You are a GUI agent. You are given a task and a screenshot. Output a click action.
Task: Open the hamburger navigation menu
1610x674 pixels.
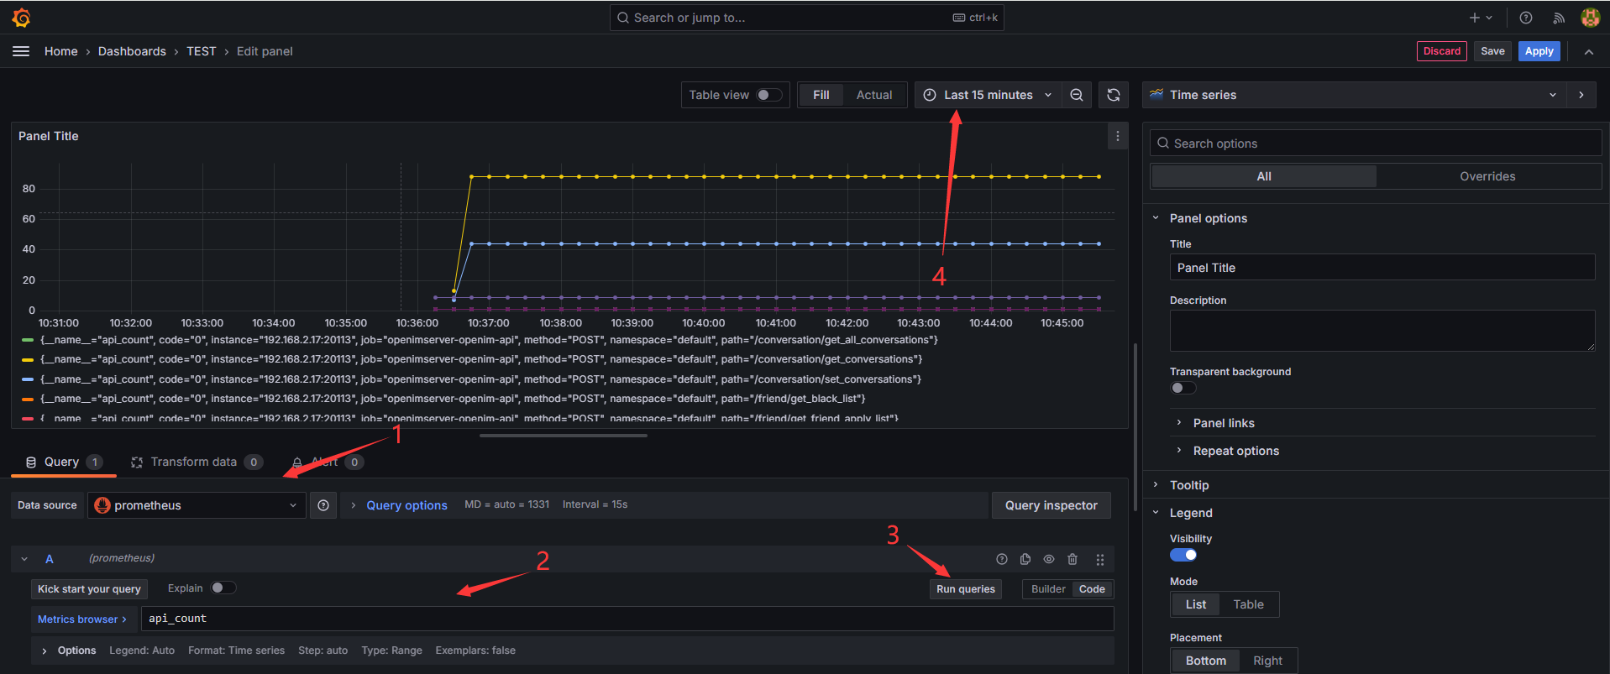[21, 51]
